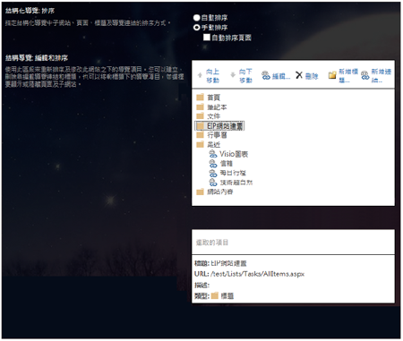Click the folder icon beside 筆記本
Viewport: 403px width, 341px height.
pos(200,107)
